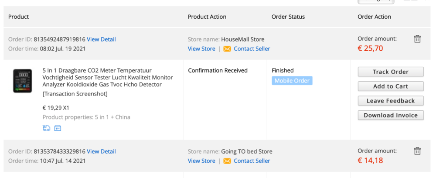Contact Seller of HouseMall Store
436x178 pixels.
[252, 49]
